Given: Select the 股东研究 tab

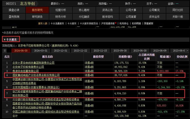Looking at the screenshot, I should [x=37, y=10].
